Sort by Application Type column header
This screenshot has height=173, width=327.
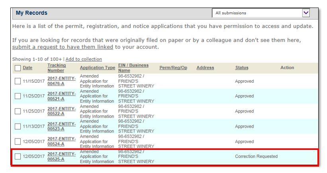coord(97,68)
